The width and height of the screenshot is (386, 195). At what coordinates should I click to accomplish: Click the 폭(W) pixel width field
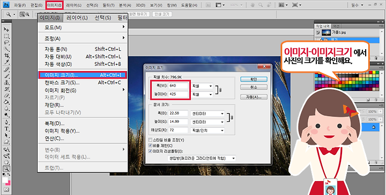click(179, 86)
